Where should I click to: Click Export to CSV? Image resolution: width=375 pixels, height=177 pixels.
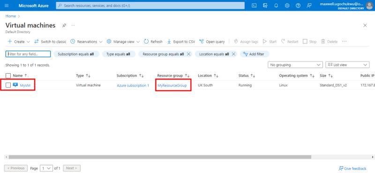click(x=181, y=42)
